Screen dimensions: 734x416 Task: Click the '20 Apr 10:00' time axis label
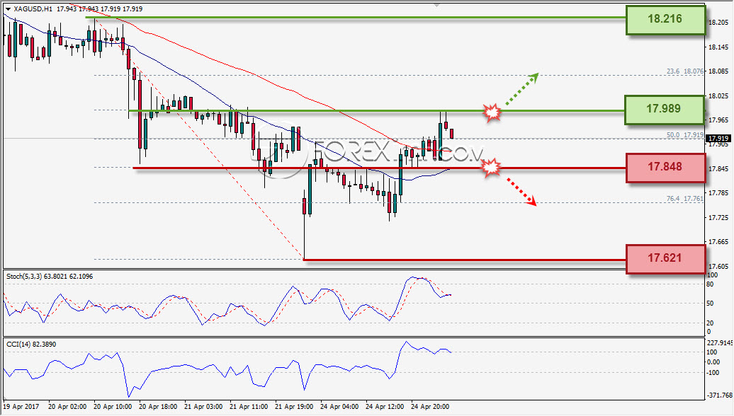click(113, 407)
